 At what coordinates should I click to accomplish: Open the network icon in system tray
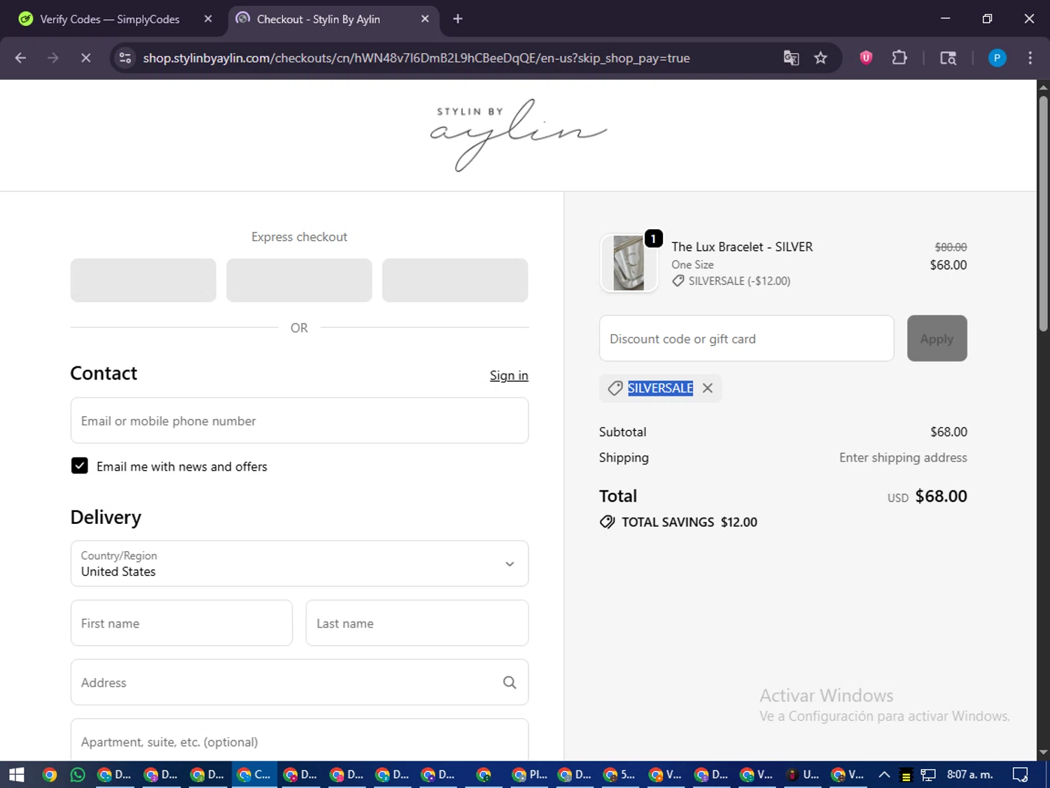click(x=928, y=775)
